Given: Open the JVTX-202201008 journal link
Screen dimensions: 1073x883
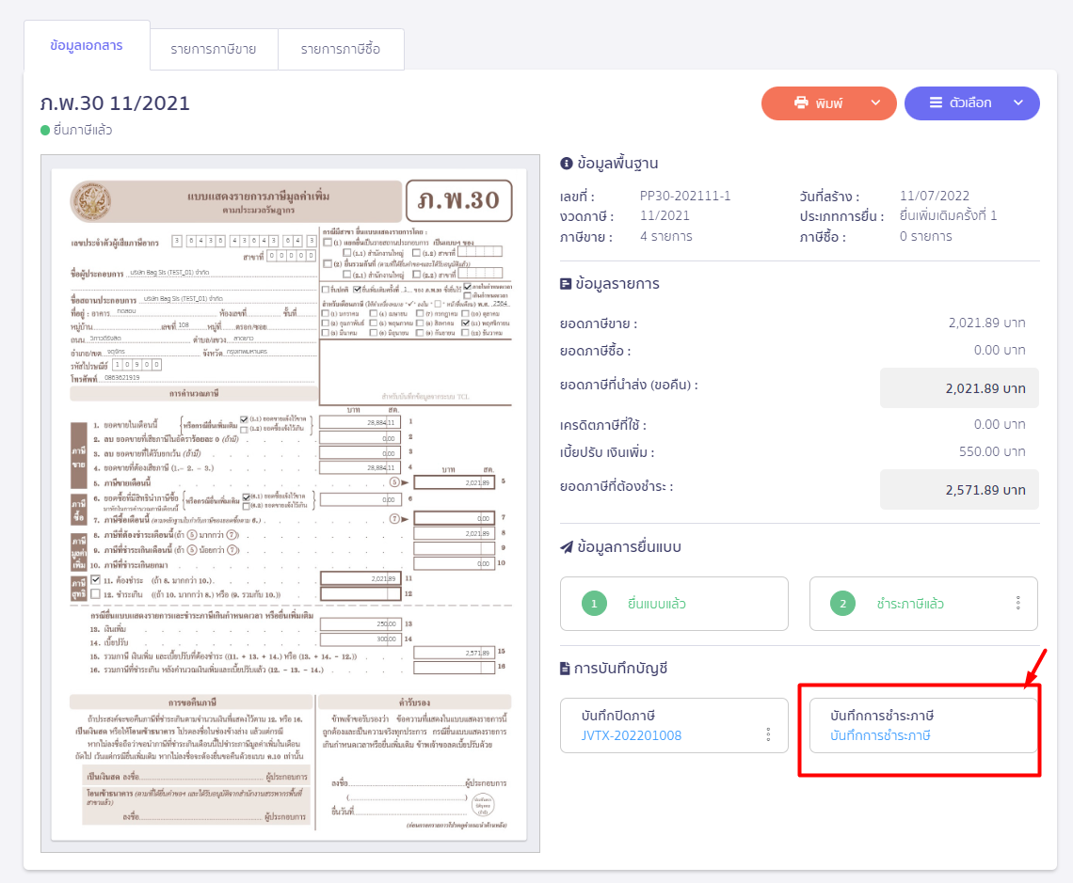Looking at the screenshot, I should click(x=632, y=735).
